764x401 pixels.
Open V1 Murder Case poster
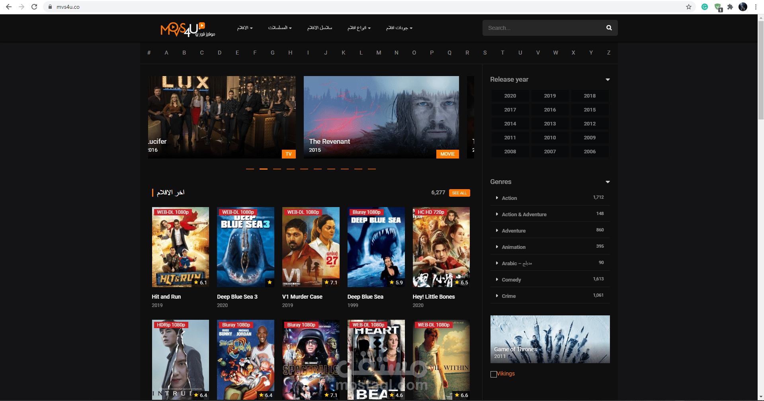(311, 247)
